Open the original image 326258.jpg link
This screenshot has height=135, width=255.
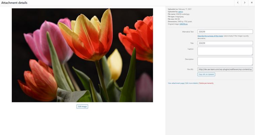[183, 24]
